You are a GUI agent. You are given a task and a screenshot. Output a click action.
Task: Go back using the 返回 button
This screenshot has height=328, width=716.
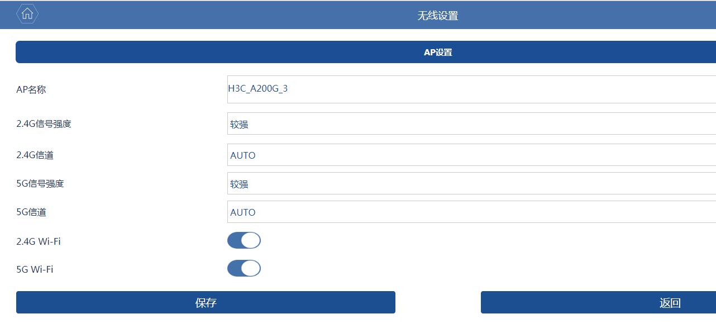click(598, 302)
